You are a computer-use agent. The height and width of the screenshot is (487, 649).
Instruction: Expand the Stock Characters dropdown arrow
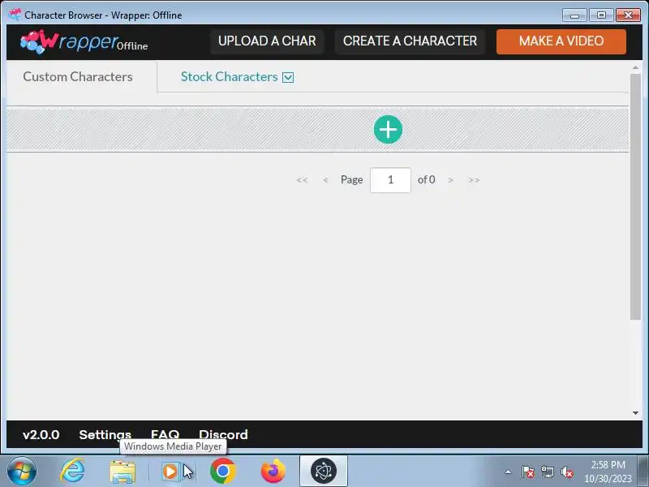(x=288, y=77)
